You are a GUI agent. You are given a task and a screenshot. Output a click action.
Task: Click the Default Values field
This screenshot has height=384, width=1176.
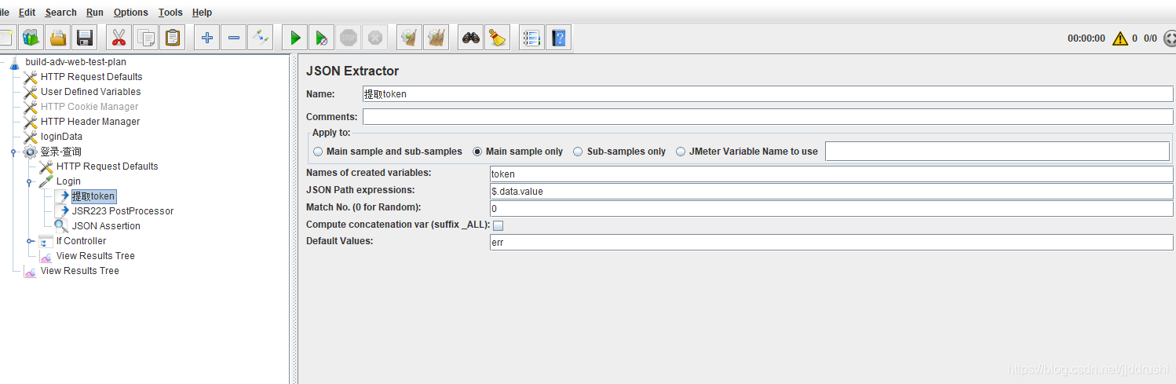(x=831, y=243)
